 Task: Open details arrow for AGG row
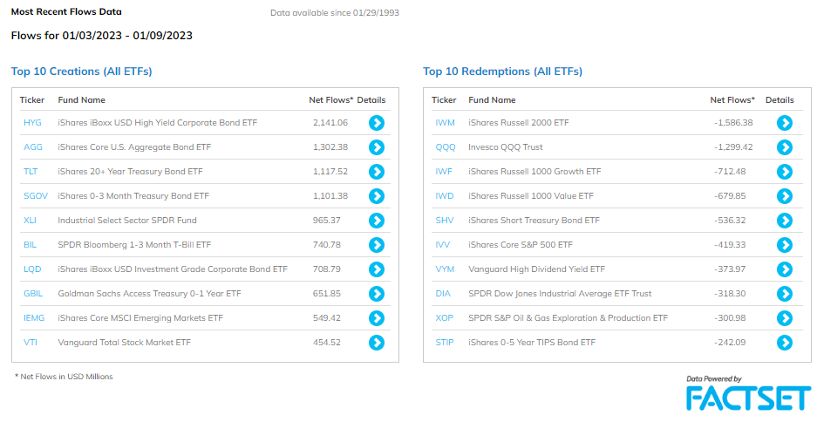[x=377, y=147]
